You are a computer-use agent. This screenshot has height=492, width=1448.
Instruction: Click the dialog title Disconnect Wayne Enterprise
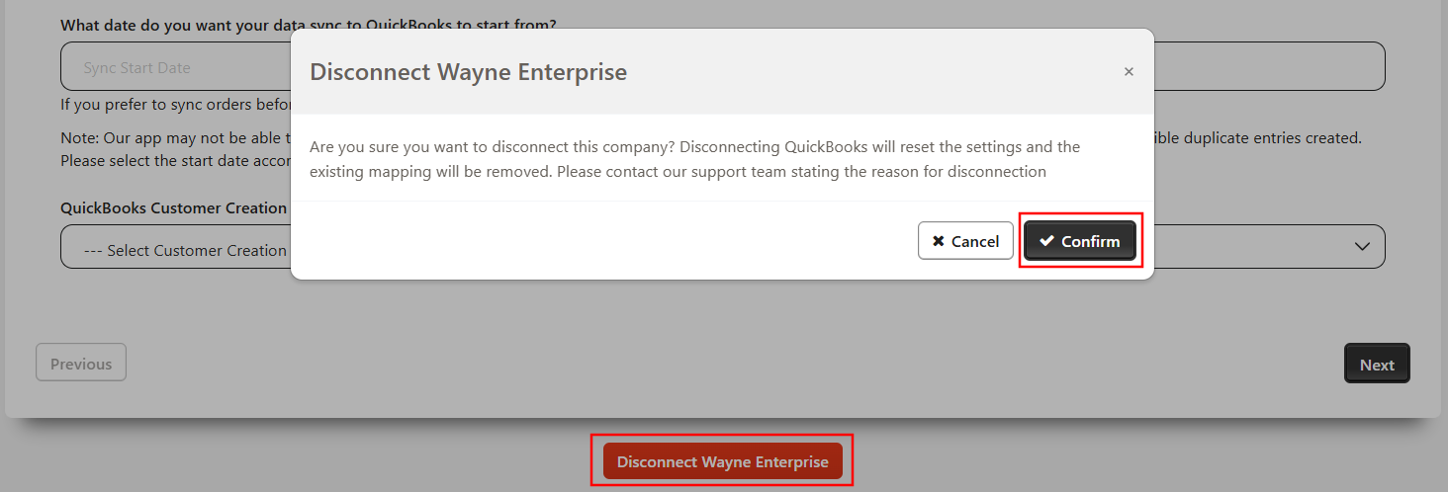[468, 72]
